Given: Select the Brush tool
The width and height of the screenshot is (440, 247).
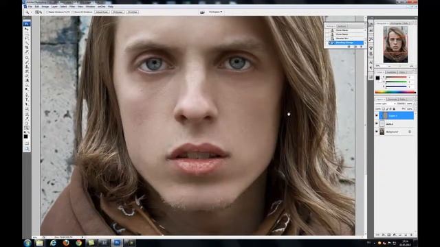Looking at the screenshot, I should tap(27, 62).
